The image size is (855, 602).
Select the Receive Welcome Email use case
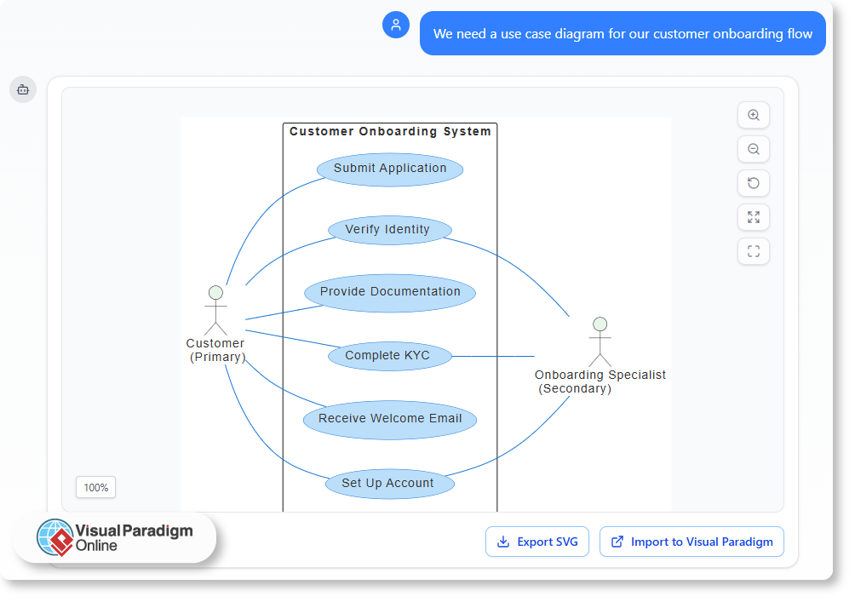[x=390, y=419]
